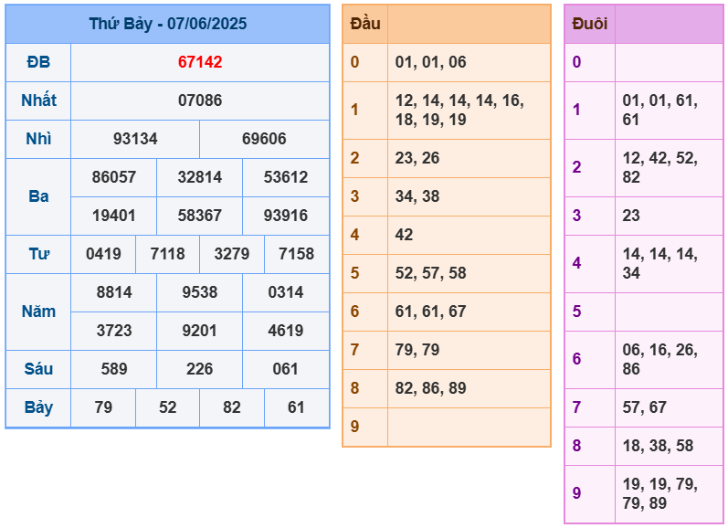Click the Năm prize row label
This screenshot has width=728, height=528.
tap(38, 312)
